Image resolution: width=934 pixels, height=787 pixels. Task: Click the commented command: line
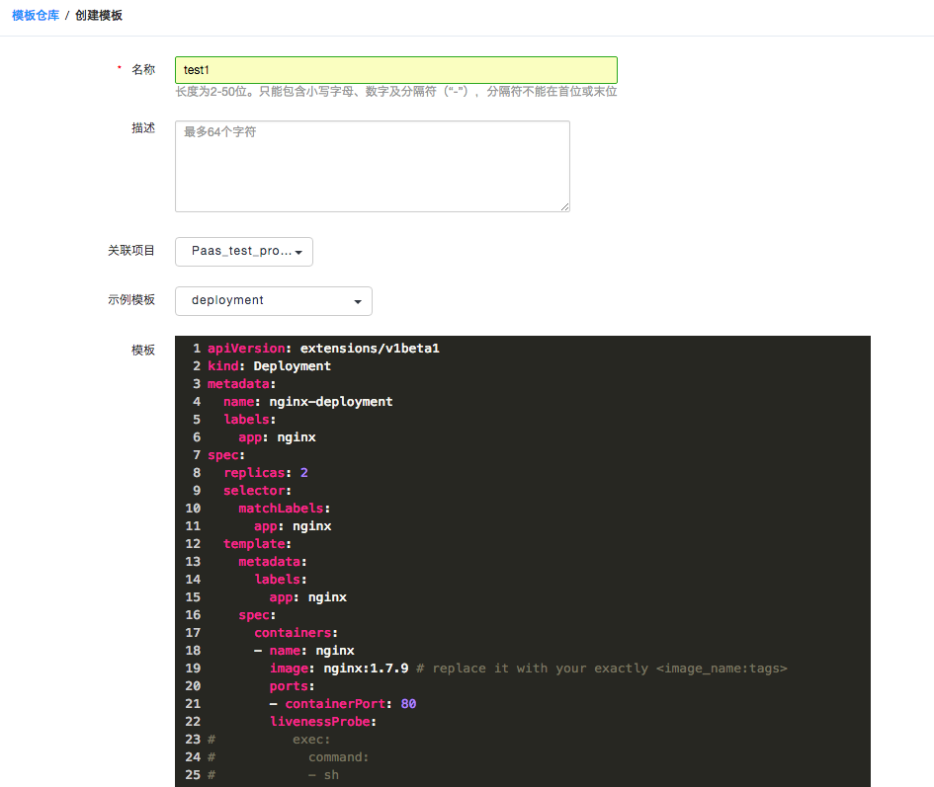[x=338, y=756]
